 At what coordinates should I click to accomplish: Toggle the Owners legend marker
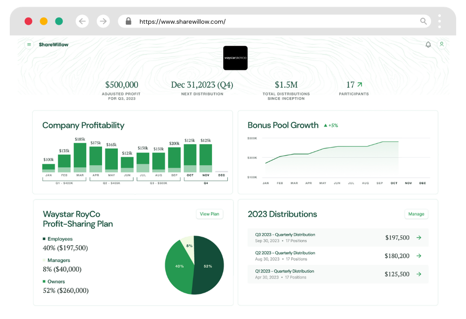[x=43, y=281]
